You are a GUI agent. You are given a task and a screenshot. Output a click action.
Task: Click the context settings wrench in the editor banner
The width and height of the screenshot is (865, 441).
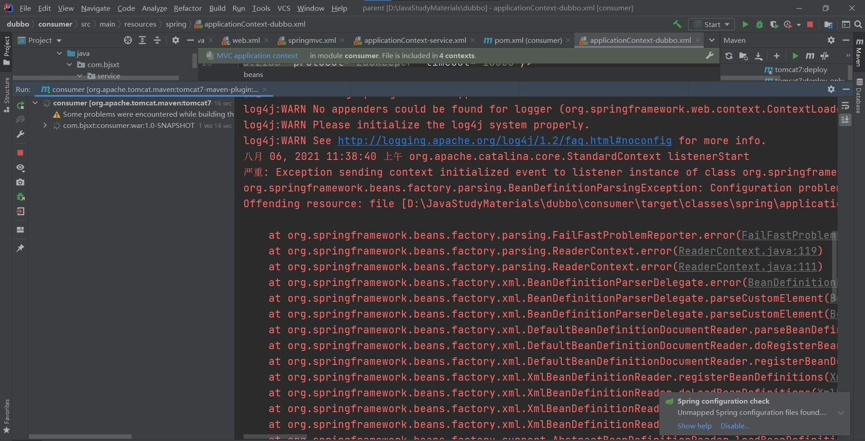pos(710,55)
